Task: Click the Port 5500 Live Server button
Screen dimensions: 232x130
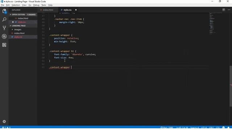Action: click(x=167, y=127)
